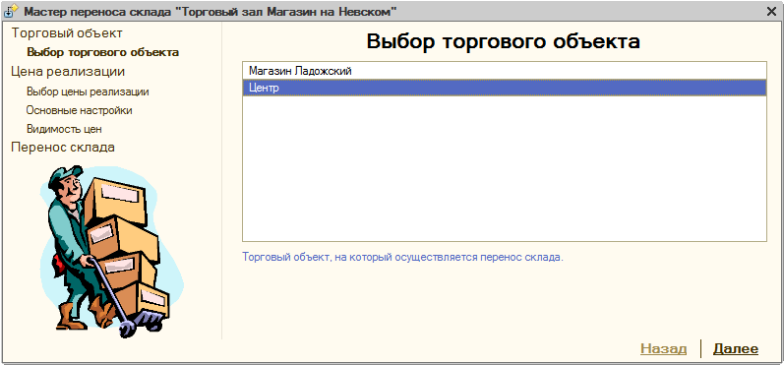Open the Торговый объект section
This screenshot has width=784, height=365.
click(67, 33)
